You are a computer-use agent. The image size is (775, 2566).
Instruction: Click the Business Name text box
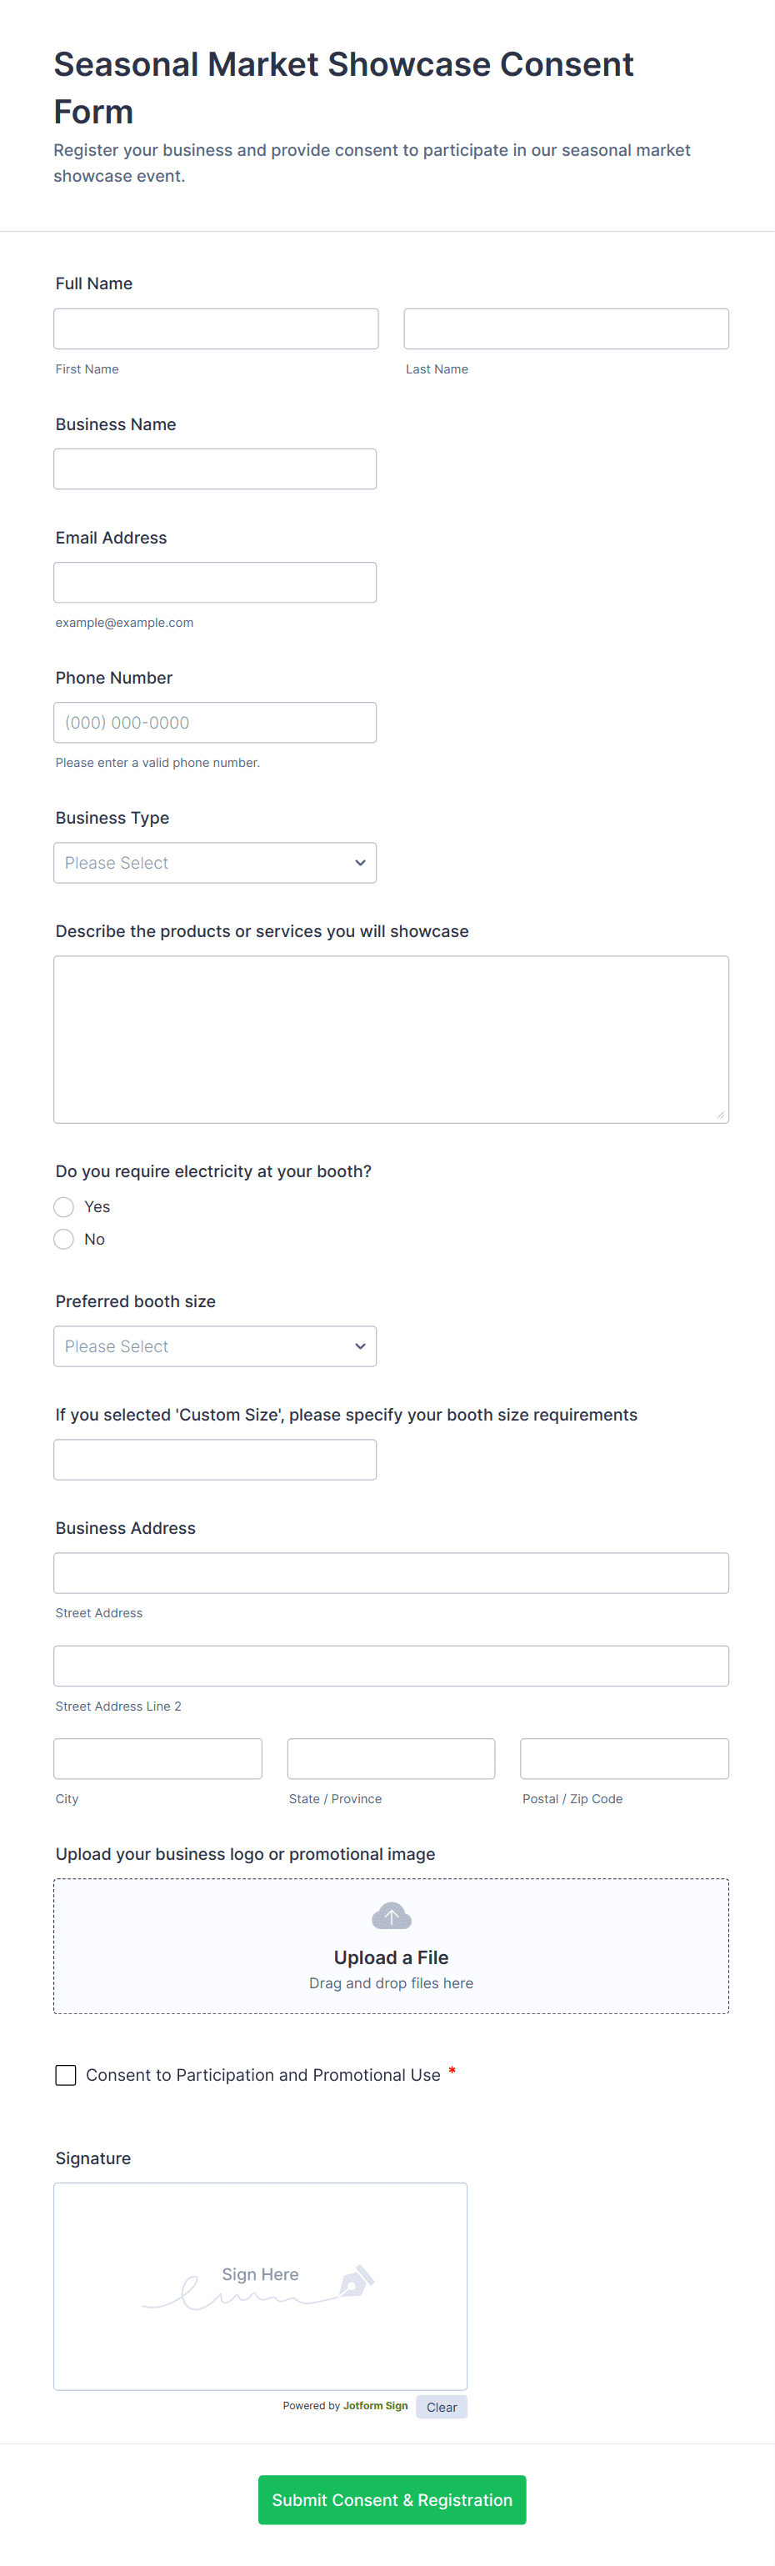(x=215, y=469)
